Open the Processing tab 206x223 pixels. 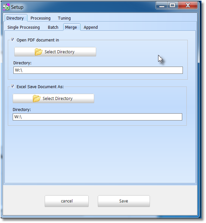[x=41, y=18]
